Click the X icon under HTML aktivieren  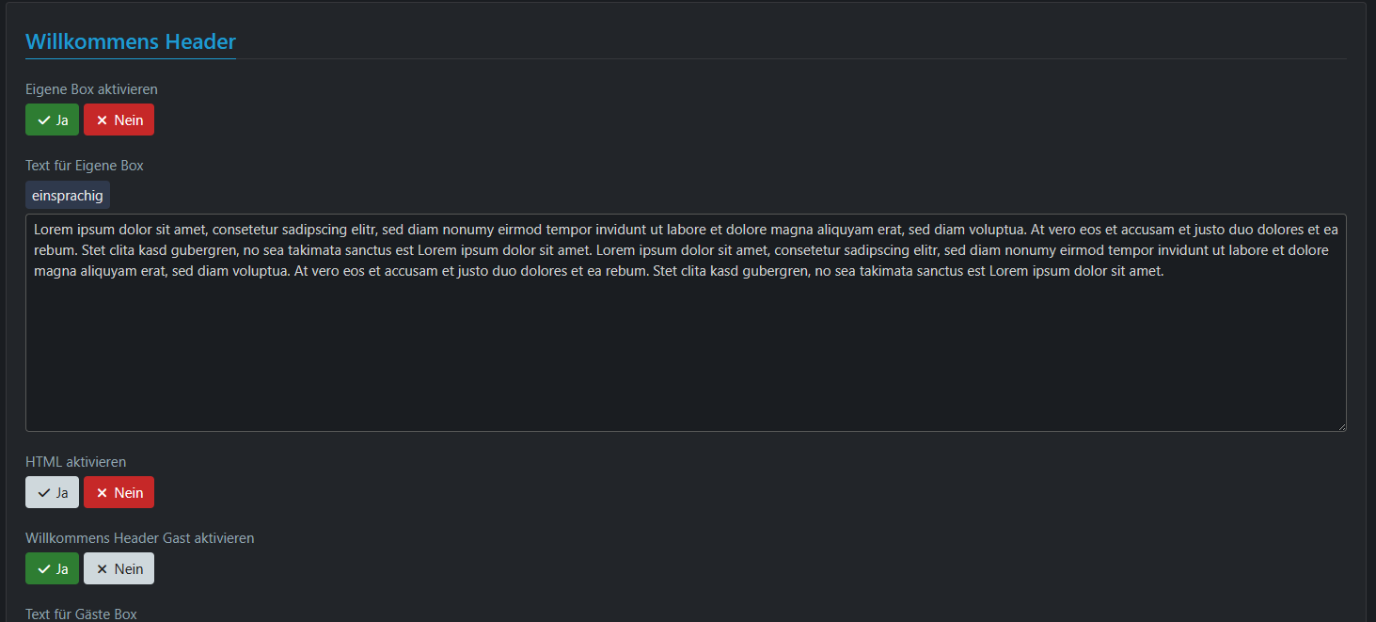[102, 493]
